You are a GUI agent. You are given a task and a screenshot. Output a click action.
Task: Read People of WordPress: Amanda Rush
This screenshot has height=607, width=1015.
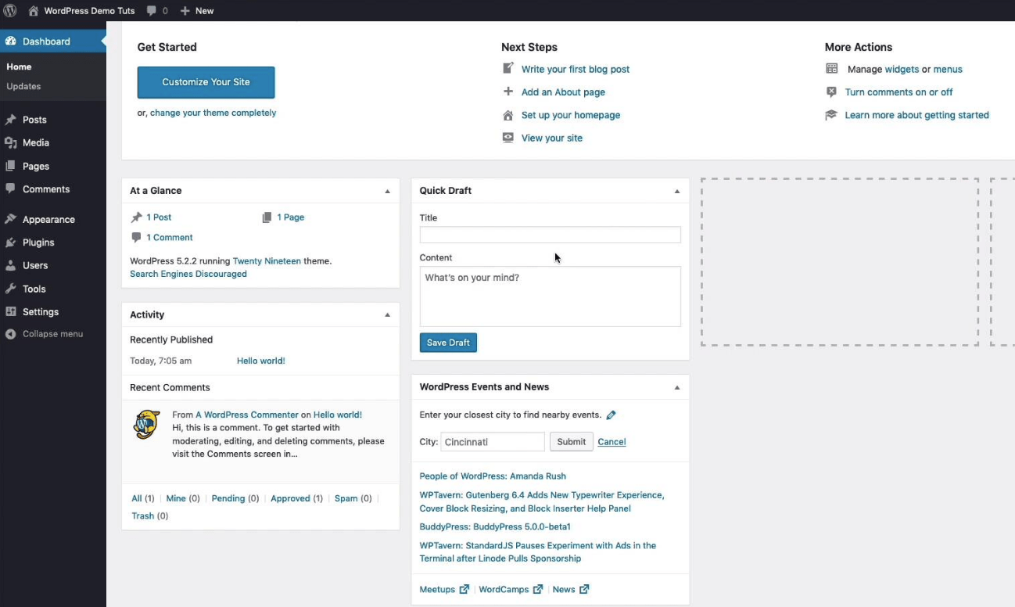tap(493, 476)
